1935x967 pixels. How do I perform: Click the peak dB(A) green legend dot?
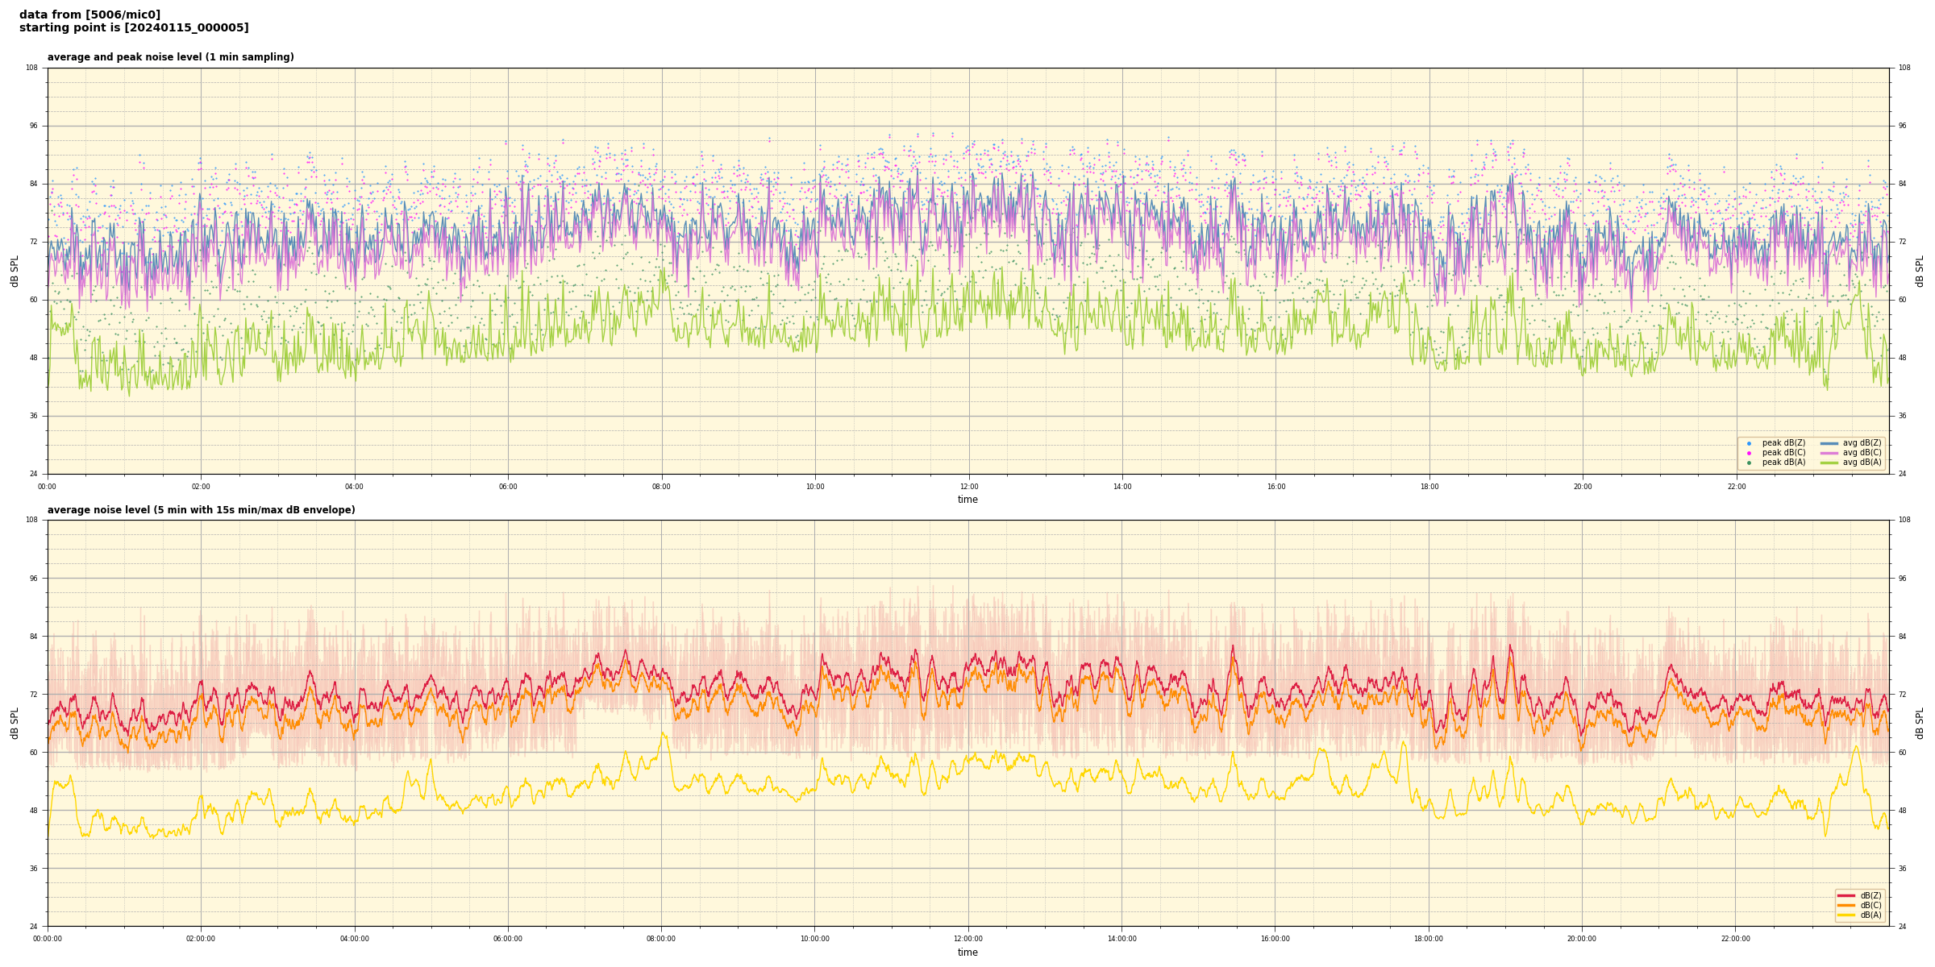coord(1749,463)
